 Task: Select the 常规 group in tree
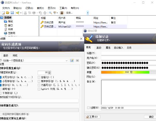pos(10,21)
